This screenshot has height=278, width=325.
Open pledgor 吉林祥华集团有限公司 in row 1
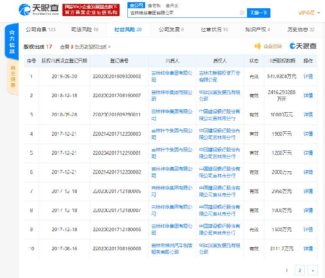(x=172, y=76)
